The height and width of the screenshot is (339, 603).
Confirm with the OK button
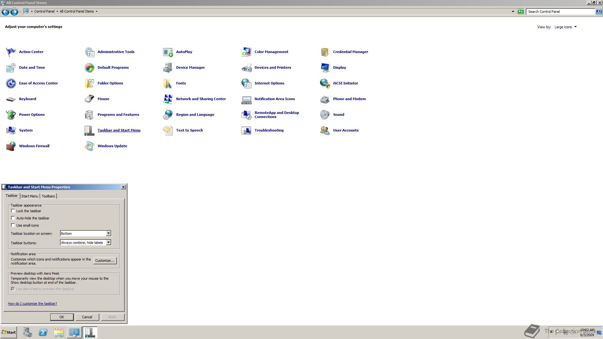(x=62, y=317)
